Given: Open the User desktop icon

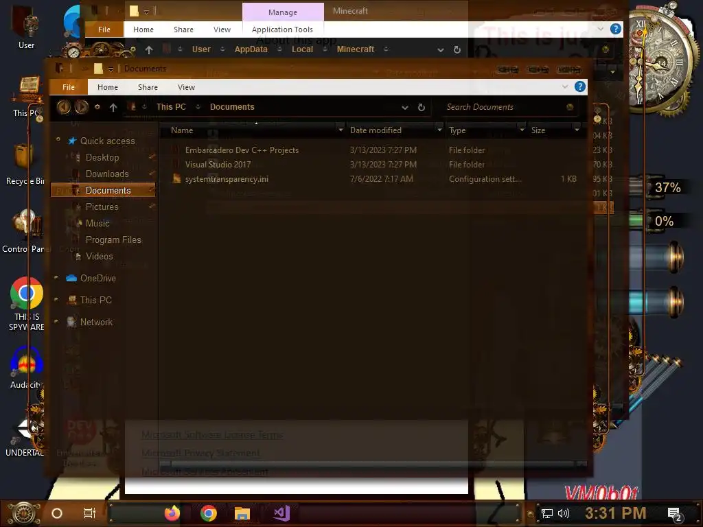Looking at the screenshot, I should pos(26,27).
